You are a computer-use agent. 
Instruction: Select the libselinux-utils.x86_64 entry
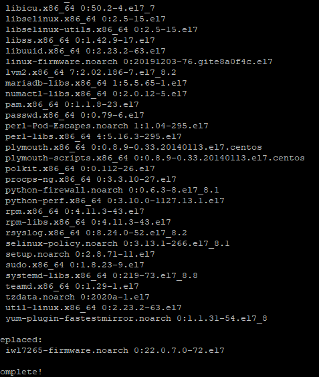[102, 29]
